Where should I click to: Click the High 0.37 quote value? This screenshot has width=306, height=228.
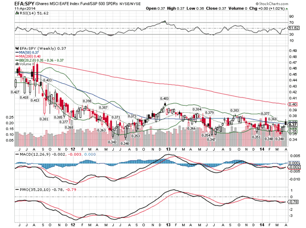tap(175, 9)
